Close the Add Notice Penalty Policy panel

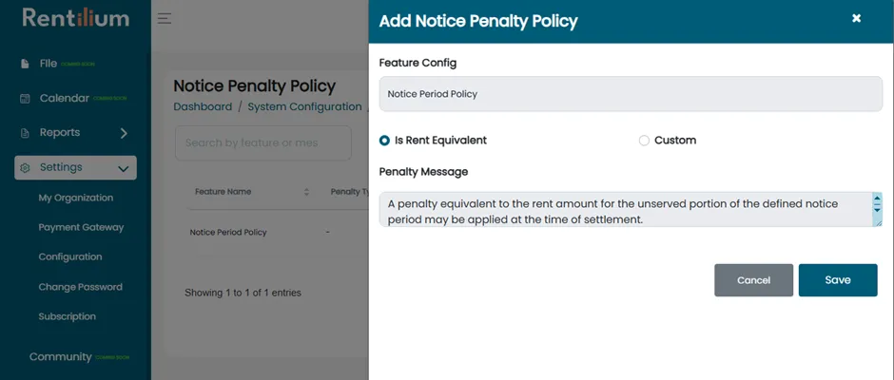pos(856,18)
